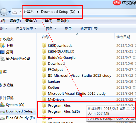Click the 2013/8/22 date for MyDrivers

click(x=125, y=100)
